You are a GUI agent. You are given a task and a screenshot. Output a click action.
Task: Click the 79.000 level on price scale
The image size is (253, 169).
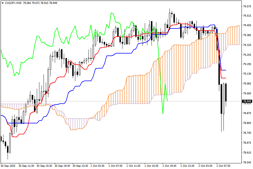pos(247,94)
